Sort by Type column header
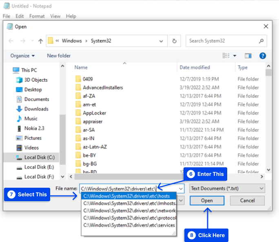The width and height of the screenshot is (279, 242). tap(243, 67)
